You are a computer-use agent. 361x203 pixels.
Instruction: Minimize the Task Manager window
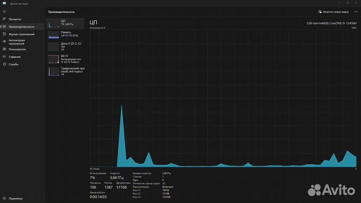[338, 3]
